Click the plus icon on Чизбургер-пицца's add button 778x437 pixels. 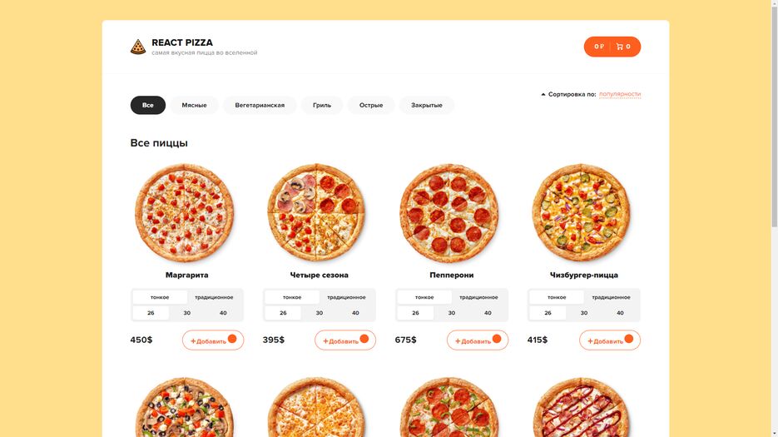point(591,341)
